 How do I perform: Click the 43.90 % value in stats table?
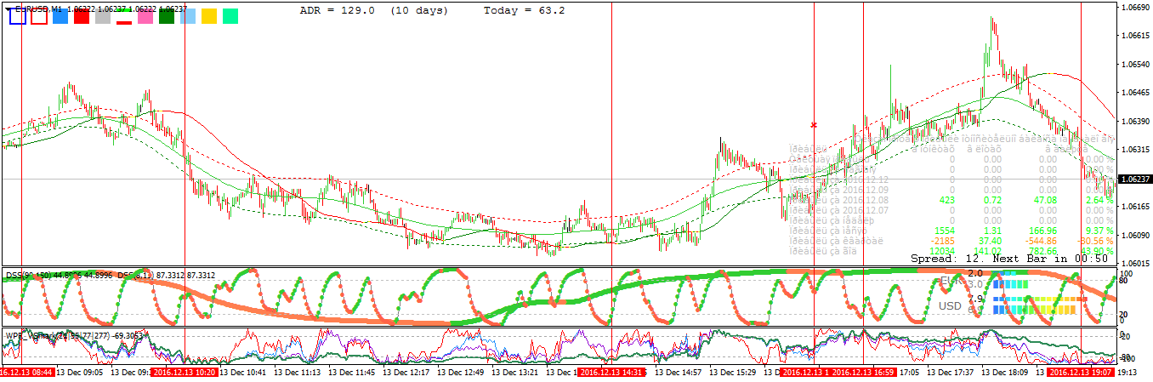coord(1099,251)
